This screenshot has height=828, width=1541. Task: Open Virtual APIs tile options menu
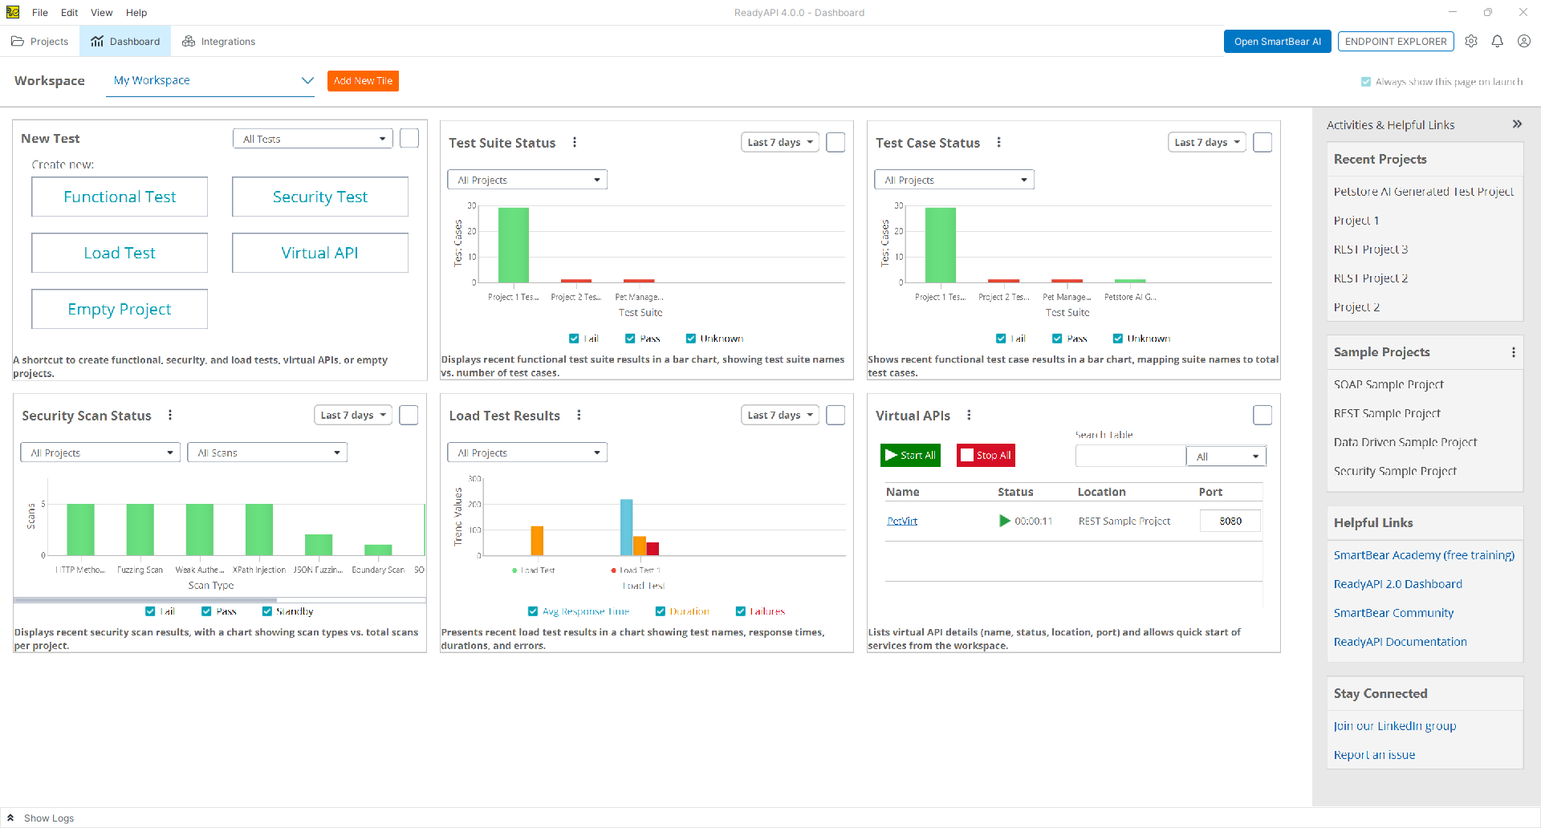pyautogui.click(x=969, y=415)
